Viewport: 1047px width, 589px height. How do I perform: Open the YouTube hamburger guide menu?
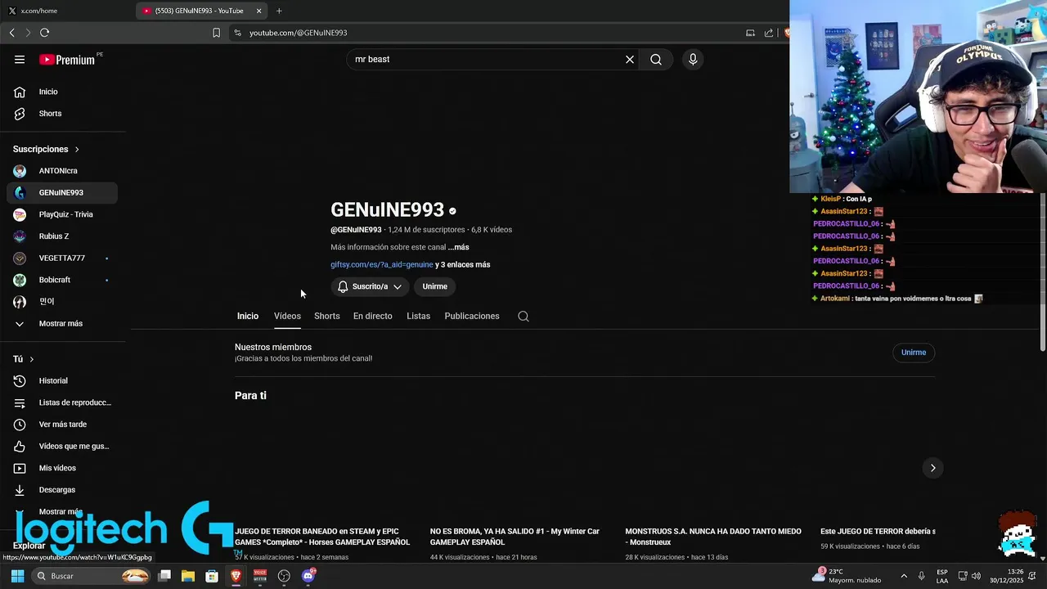tap(20, 60)
